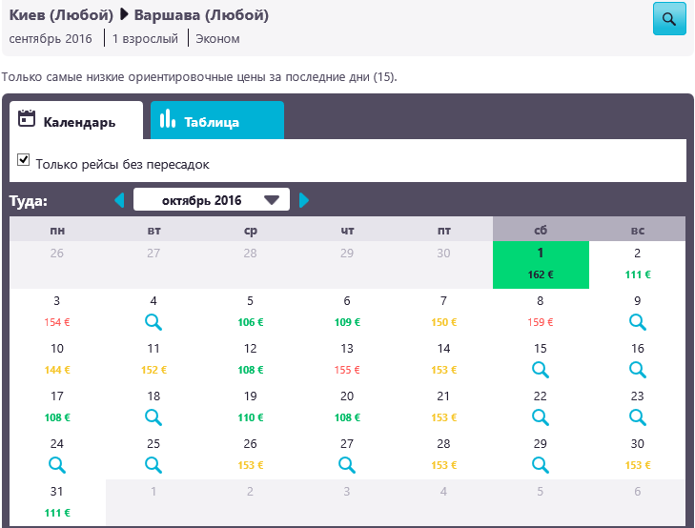Select October 1 priced at 162 €
This screenshot has width=695, height=528.
[541, 264]
